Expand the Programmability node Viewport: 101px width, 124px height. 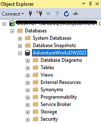pos(28,98)
